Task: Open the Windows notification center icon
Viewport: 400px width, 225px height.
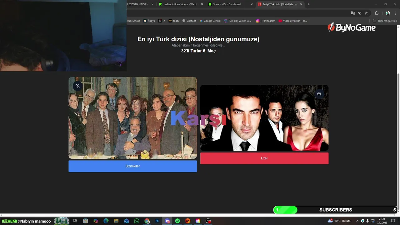Action: (393, 221)
